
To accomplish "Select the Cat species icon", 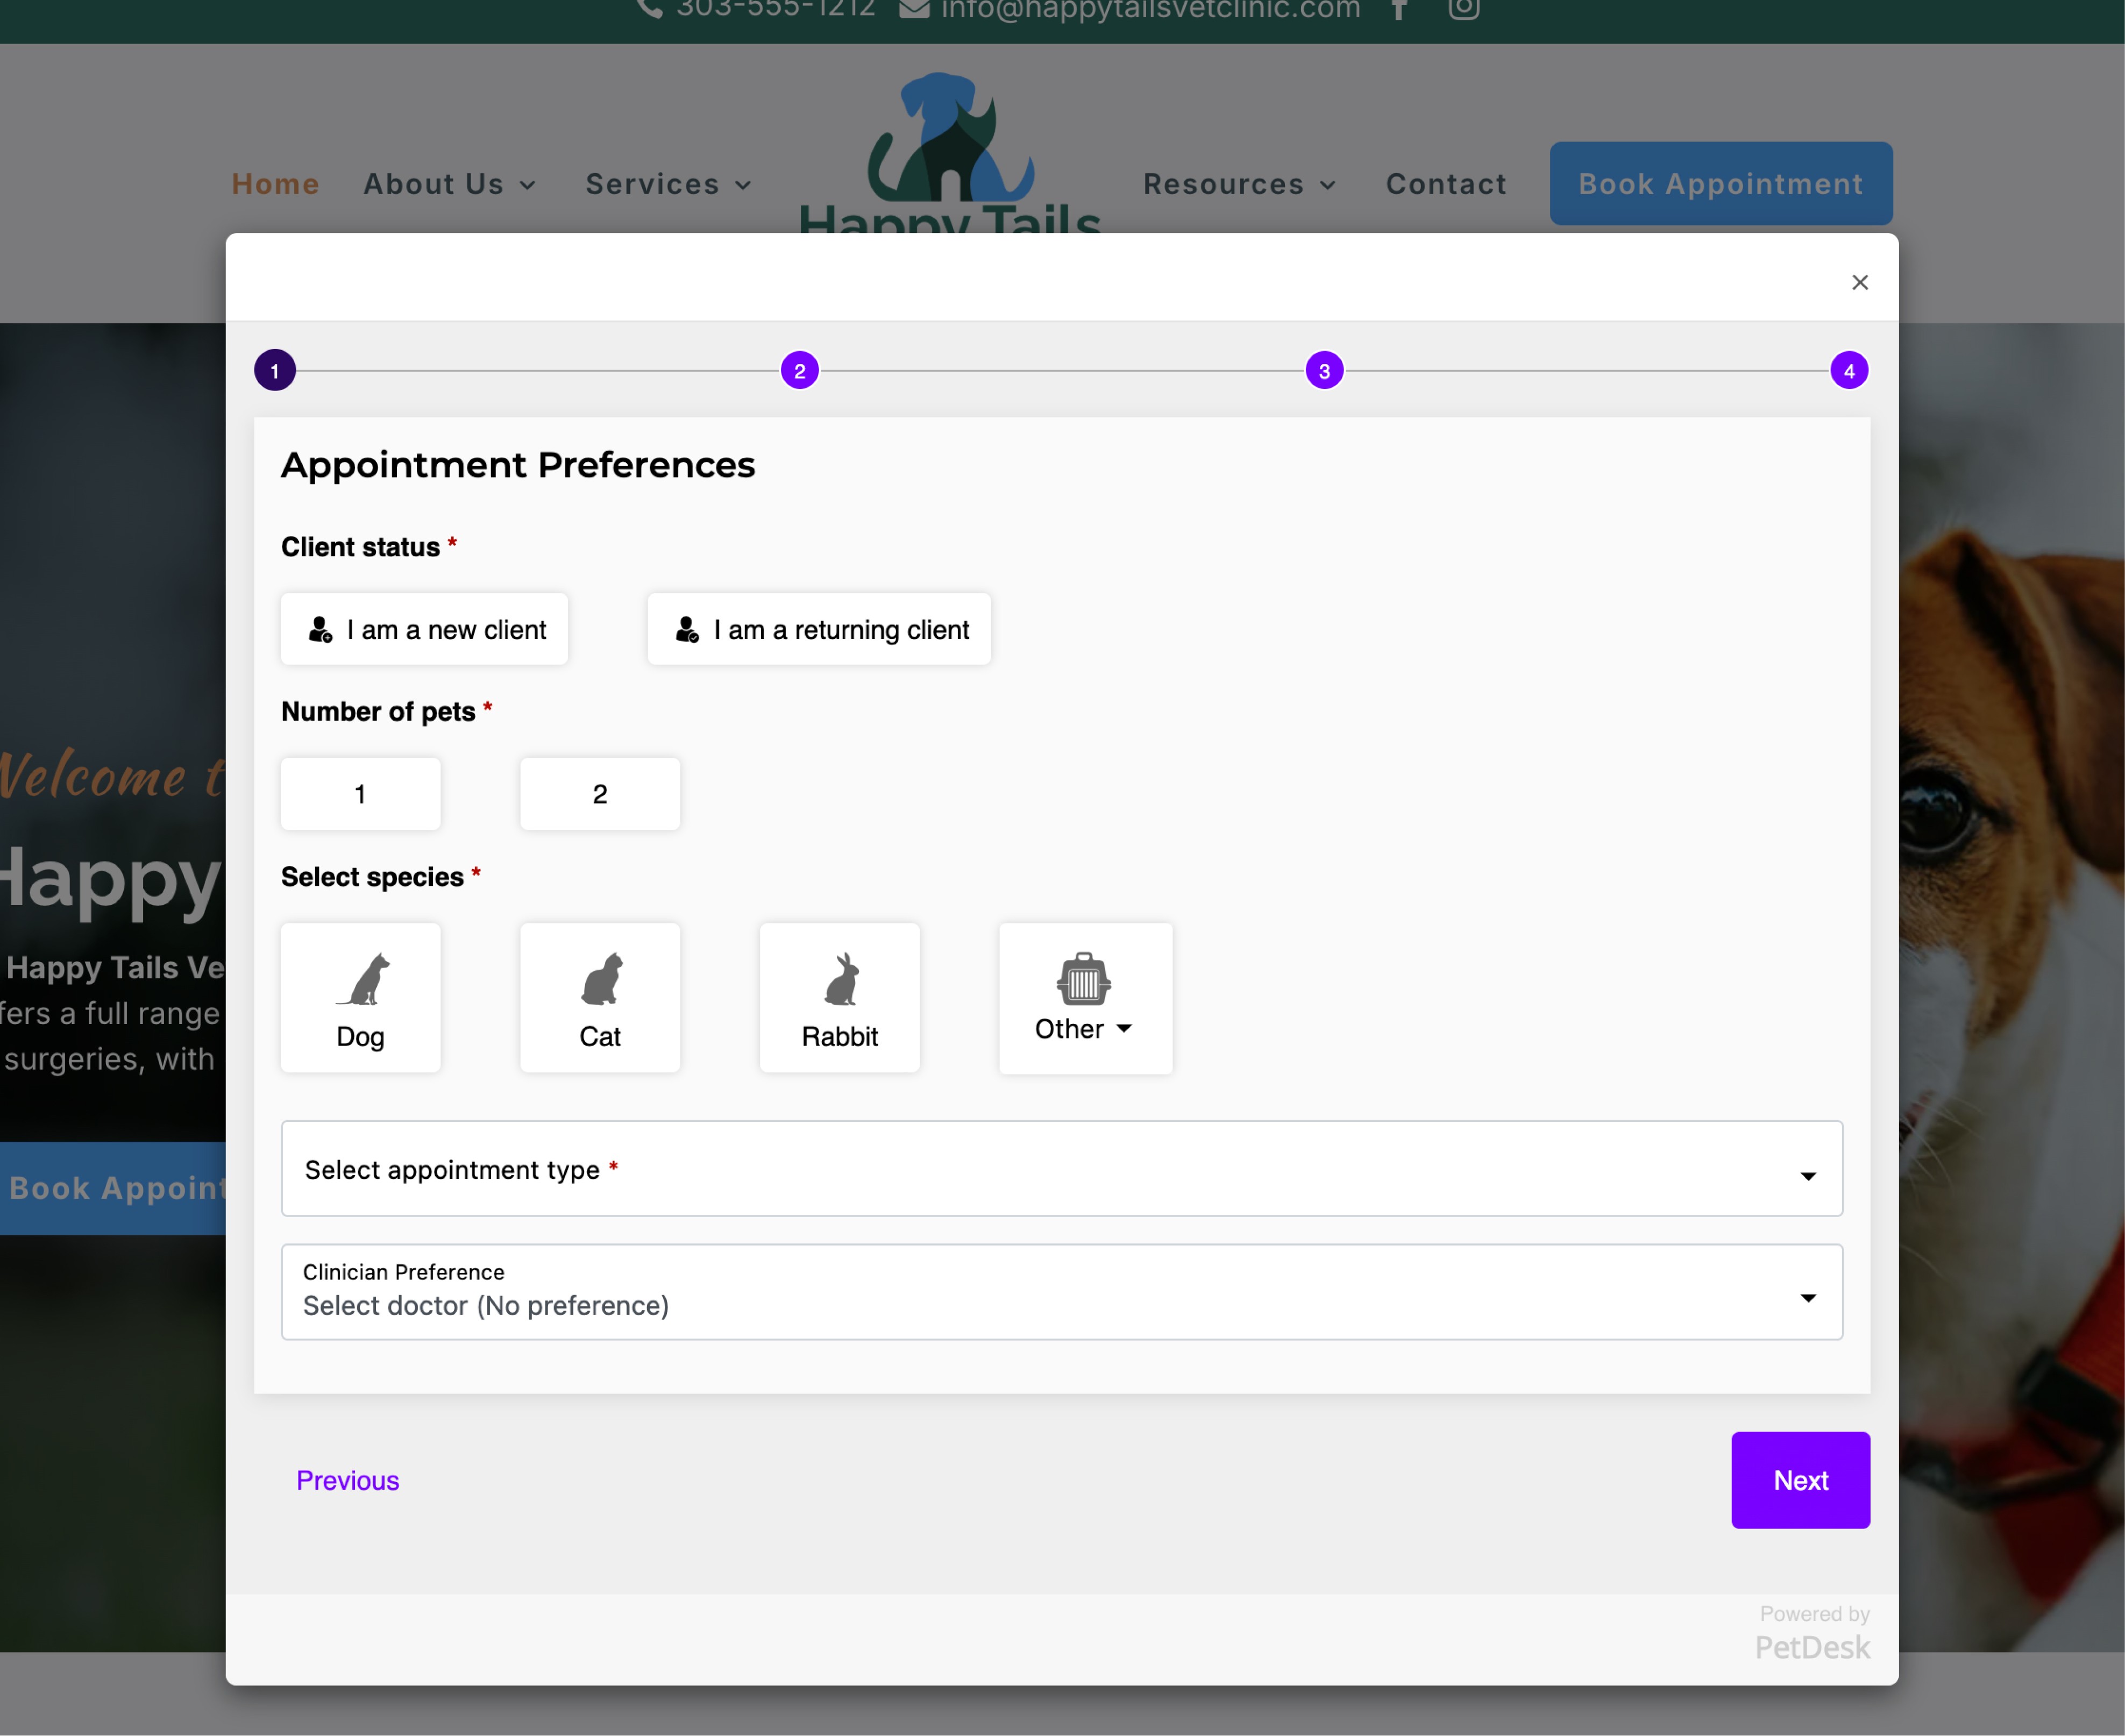I will click(601, 979).
